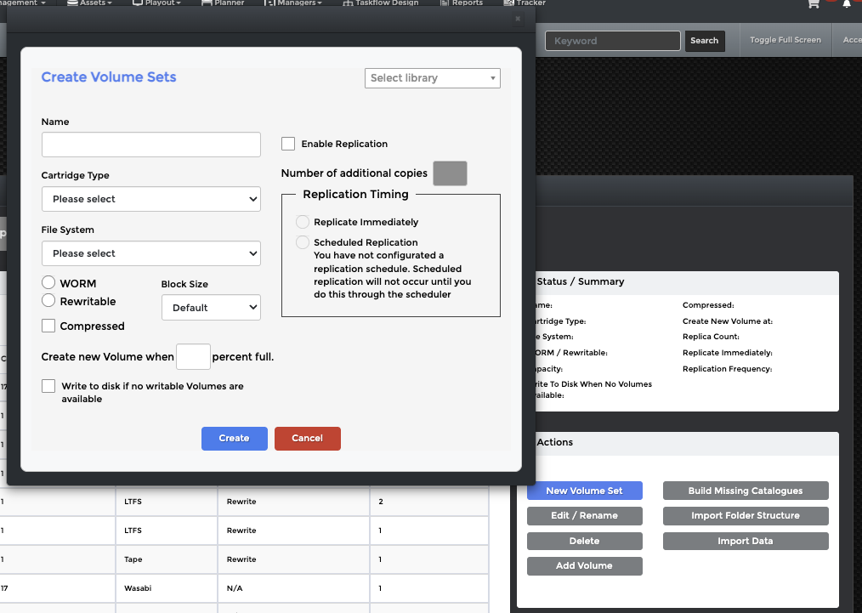Click Toggle Full Screen
The height and width of the screenshot is (613, 862).
(785, 40)
